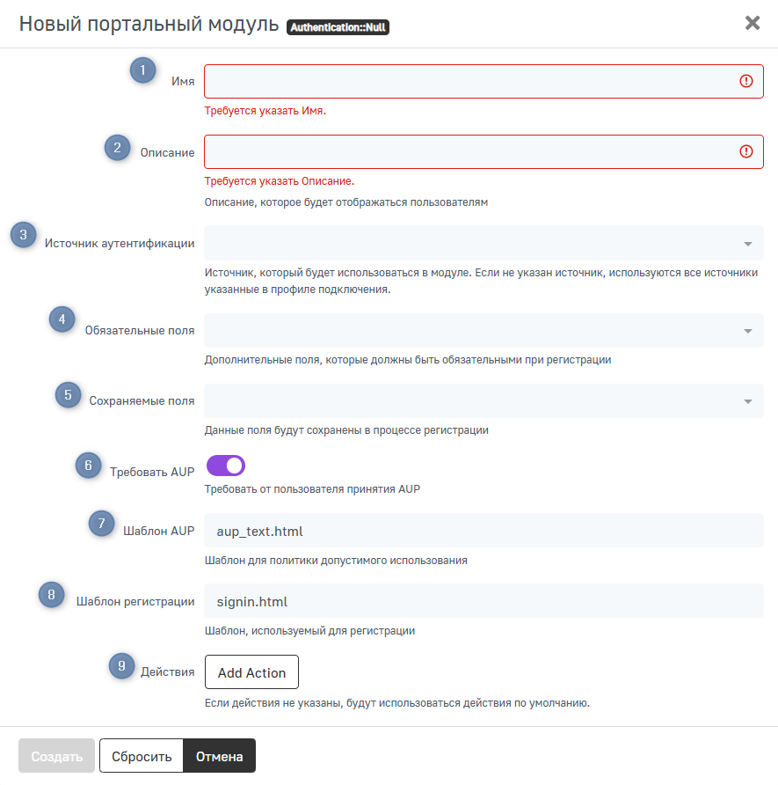The width and height of the screenshot is (778, 785).
Task: Disable the Требовать AUP toggle
Action: click(x=226, y=466)
